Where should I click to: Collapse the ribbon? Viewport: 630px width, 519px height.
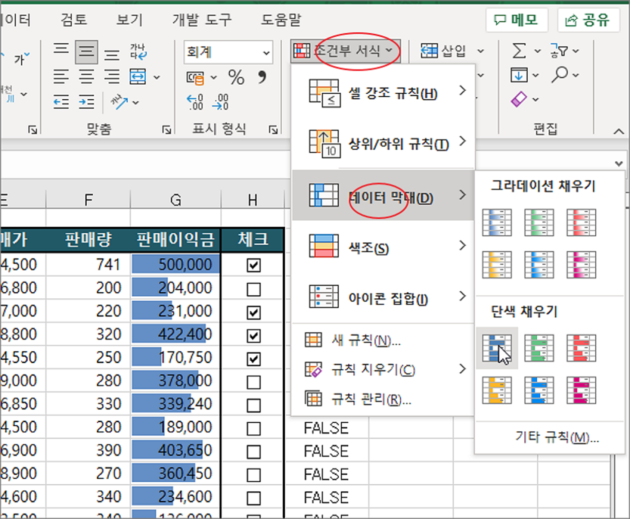pos(618,132)
